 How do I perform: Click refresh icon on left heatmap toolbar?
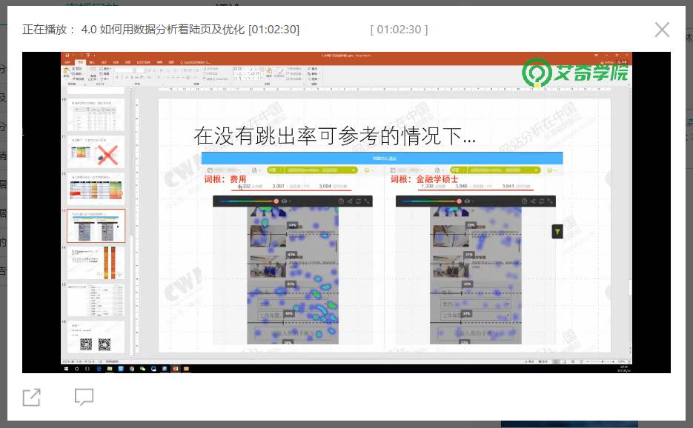pos(359,201)
